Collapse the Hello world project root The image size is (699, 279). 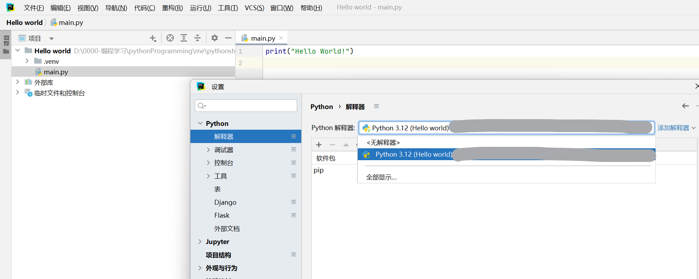[18, 50]
